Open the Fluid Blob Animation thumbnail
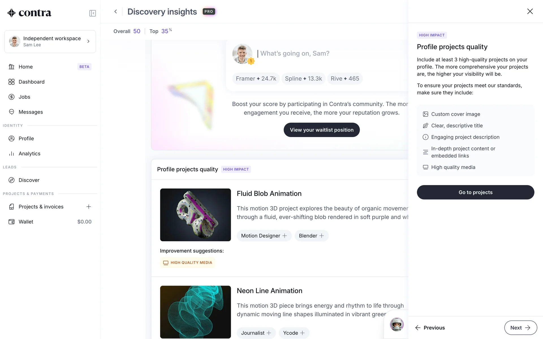Viewport: 543px width, 339px height. click(x=195, y=215)
